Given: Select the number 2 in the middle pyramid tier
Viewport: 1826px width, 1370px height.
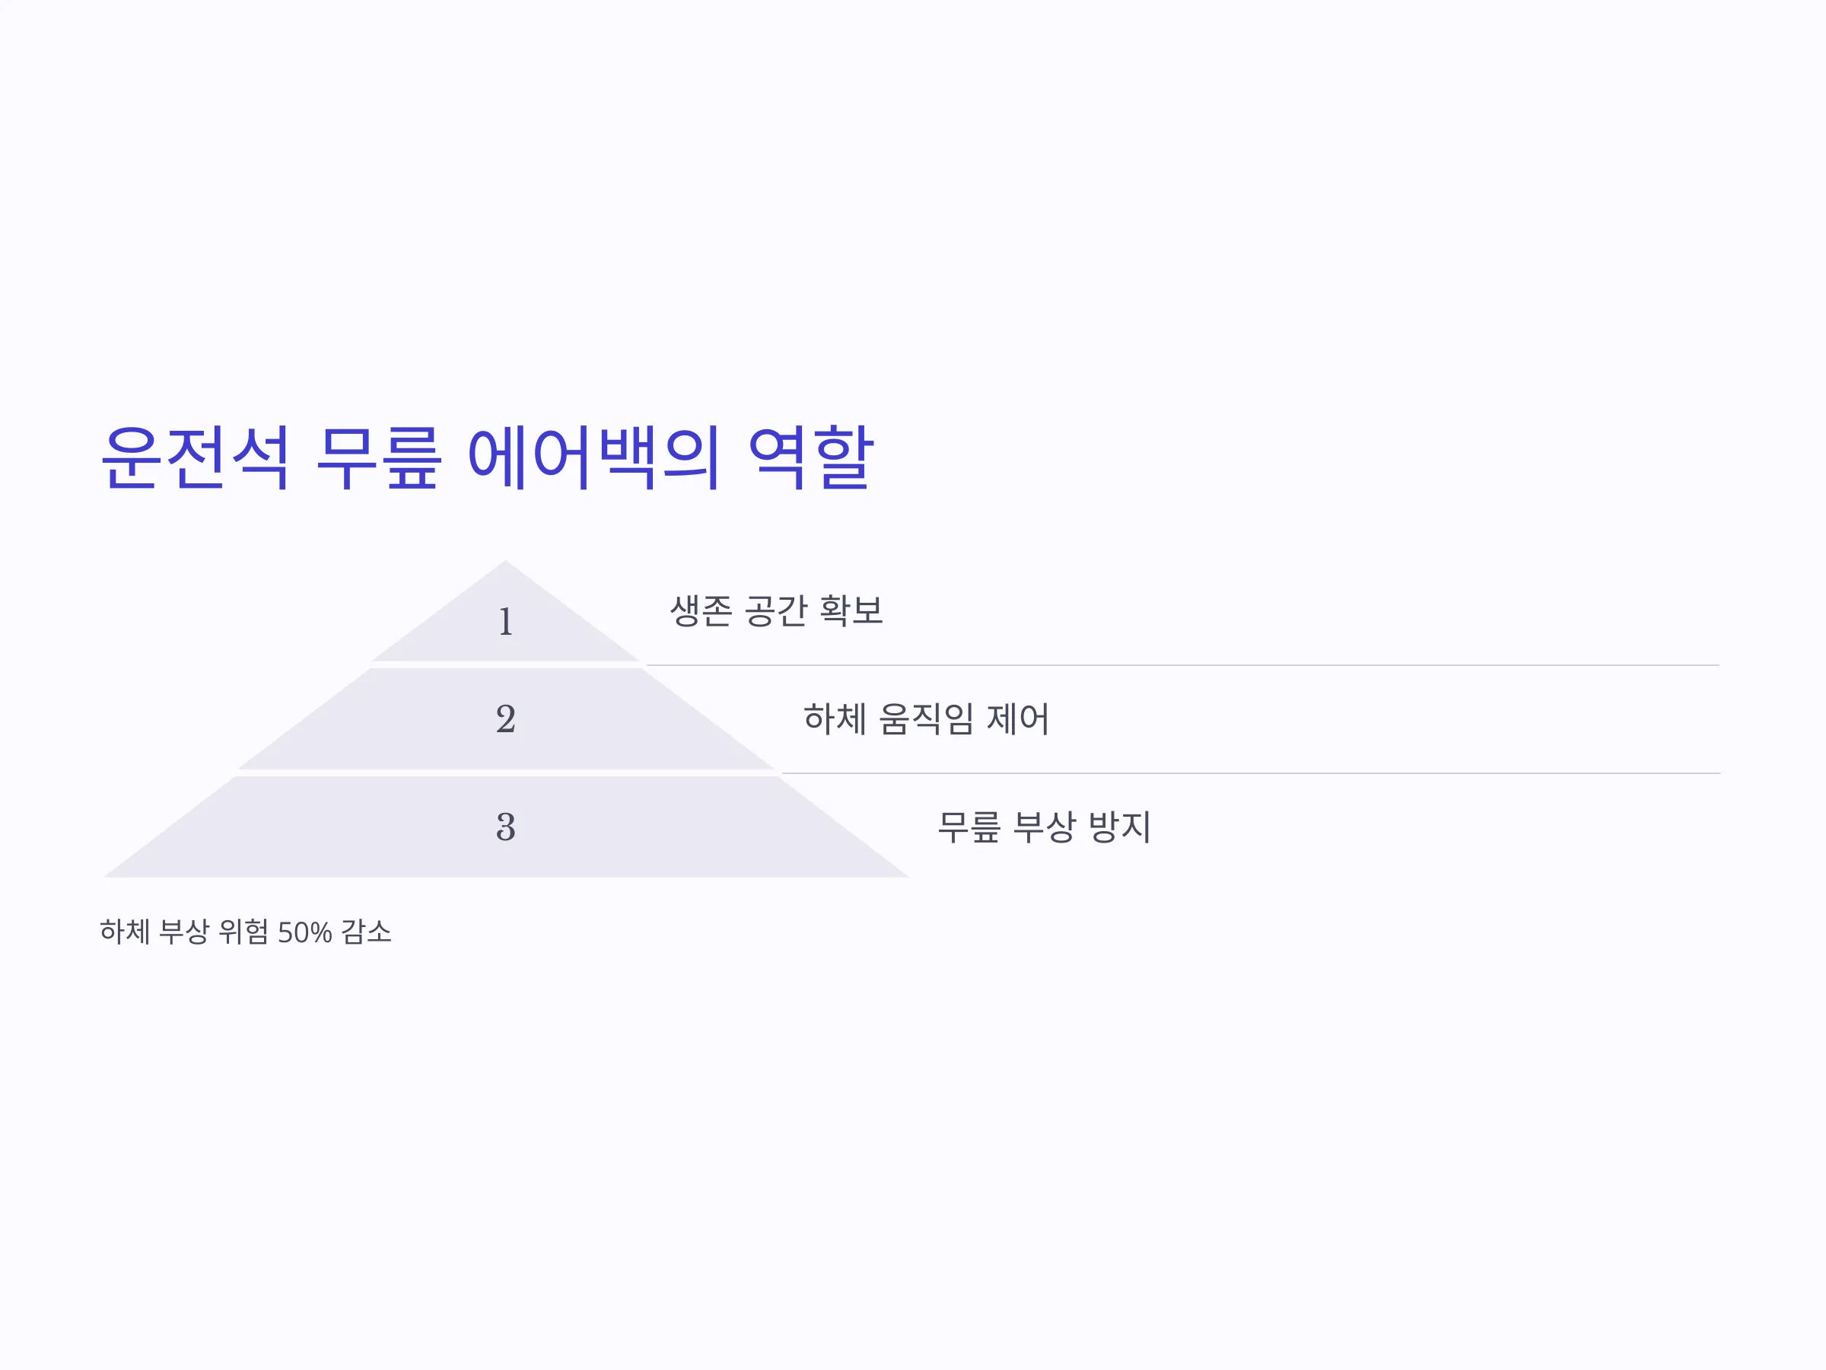Looking at the screenshot, I should coord(506,718).
